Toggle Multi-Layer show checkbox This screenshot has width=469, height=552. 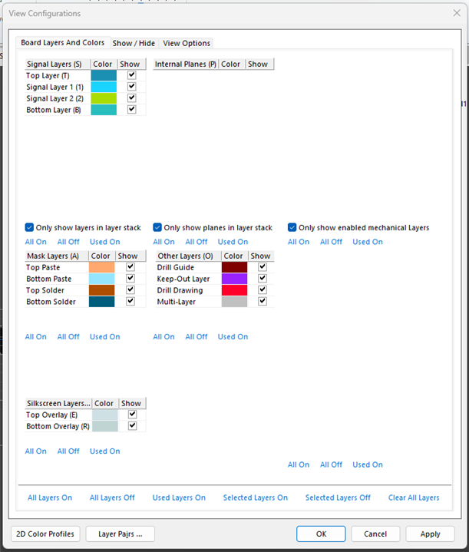click(x=263, y=302)
